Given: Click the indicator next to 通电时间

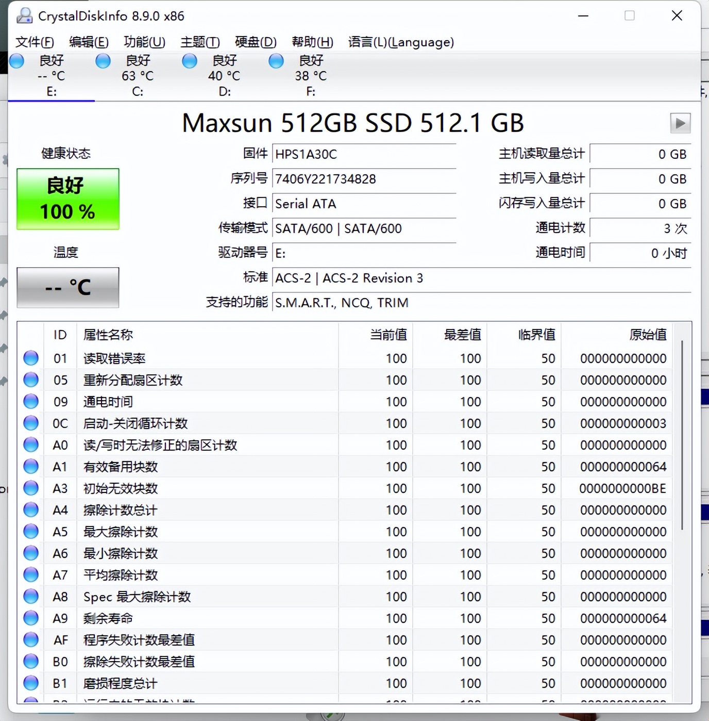Looking at the screenshot, I should coord(30,401).
